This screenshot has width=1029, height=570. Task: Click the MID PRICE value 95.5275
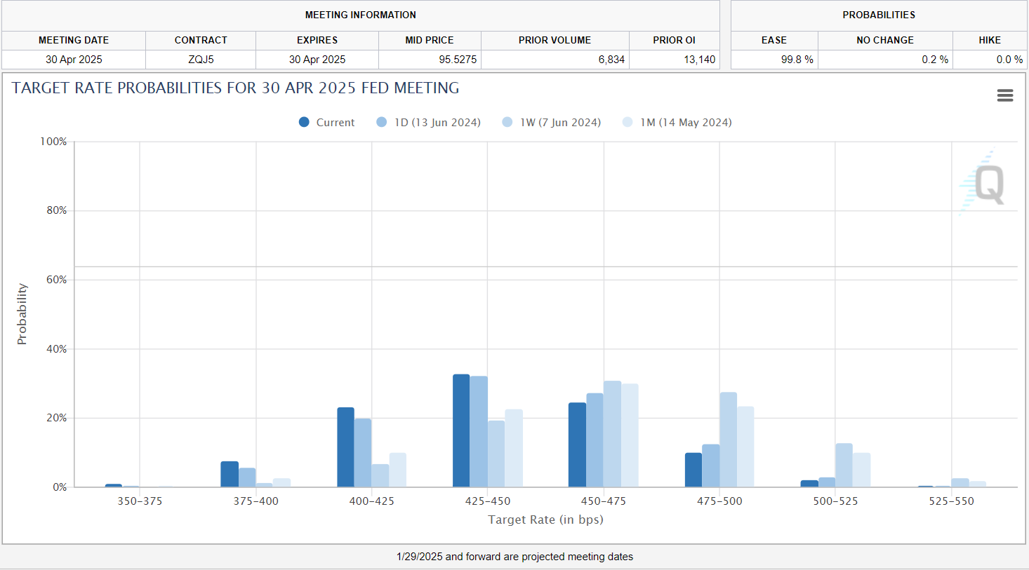pos(457,60)
